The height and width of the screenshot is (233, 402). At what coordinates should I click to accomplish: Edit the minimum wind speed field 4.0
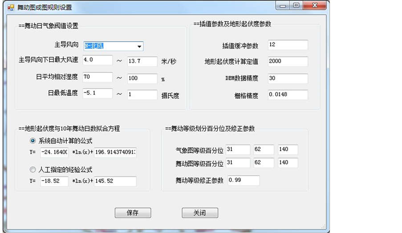[x=97, y=60]
